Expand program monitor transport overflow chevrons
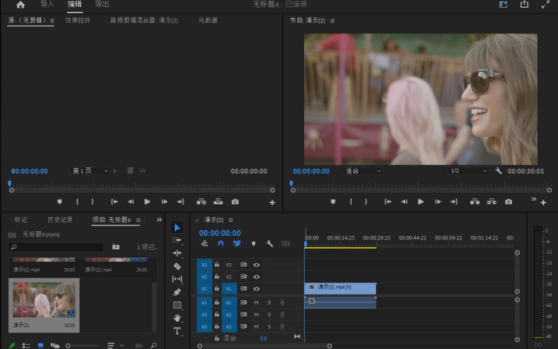This screenshot has height=349, width=558. tap(534, 199)
